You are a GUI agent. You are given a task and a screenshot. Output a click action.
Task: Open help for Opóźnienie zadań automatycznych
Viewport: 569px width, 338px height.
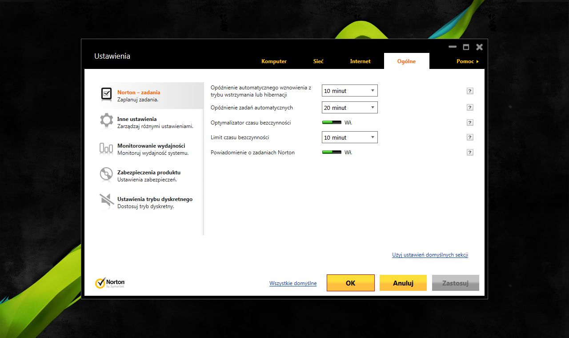470,107
